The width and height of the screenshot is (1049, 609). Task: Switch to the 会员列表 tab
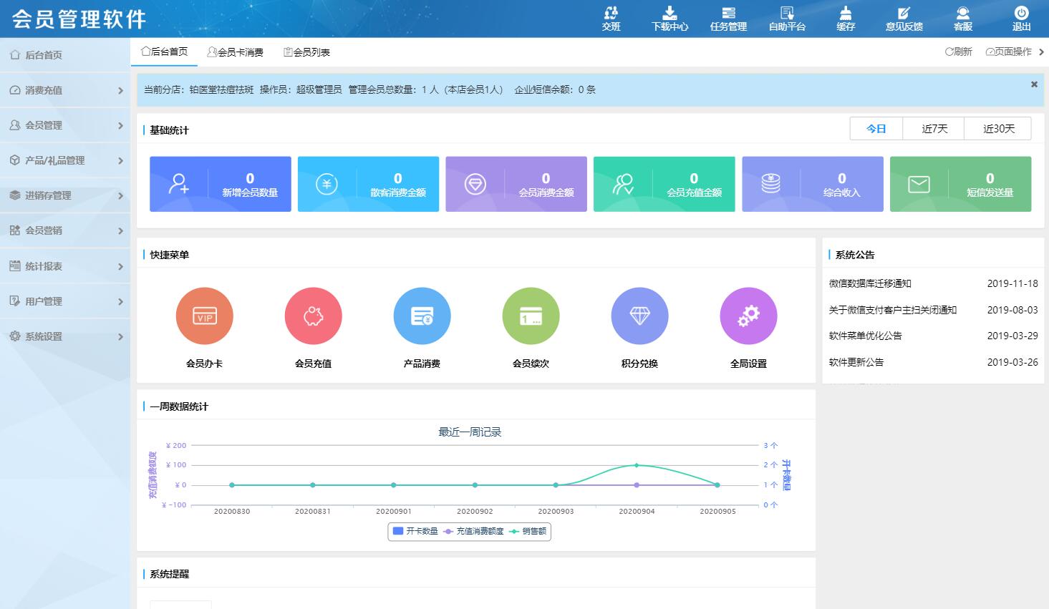(x=306, y=52)
